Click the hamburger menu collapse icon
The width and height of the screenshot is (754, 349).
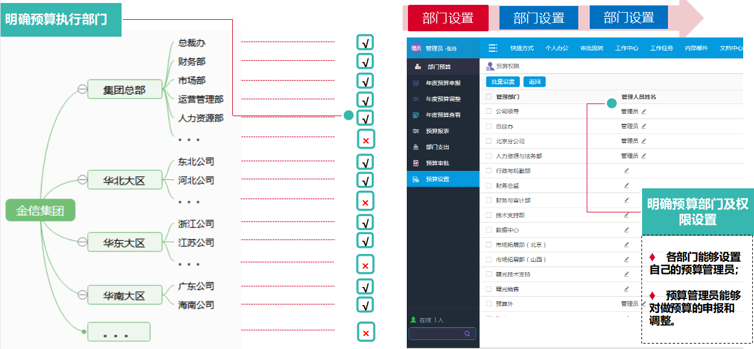coord(493,48)
